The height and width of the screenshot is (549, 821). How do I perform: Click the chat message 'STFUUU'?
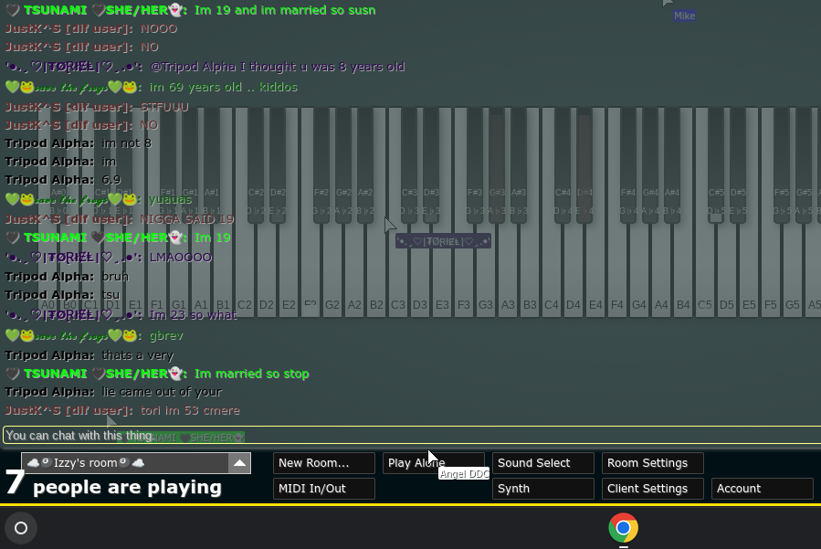click(164, 107)
